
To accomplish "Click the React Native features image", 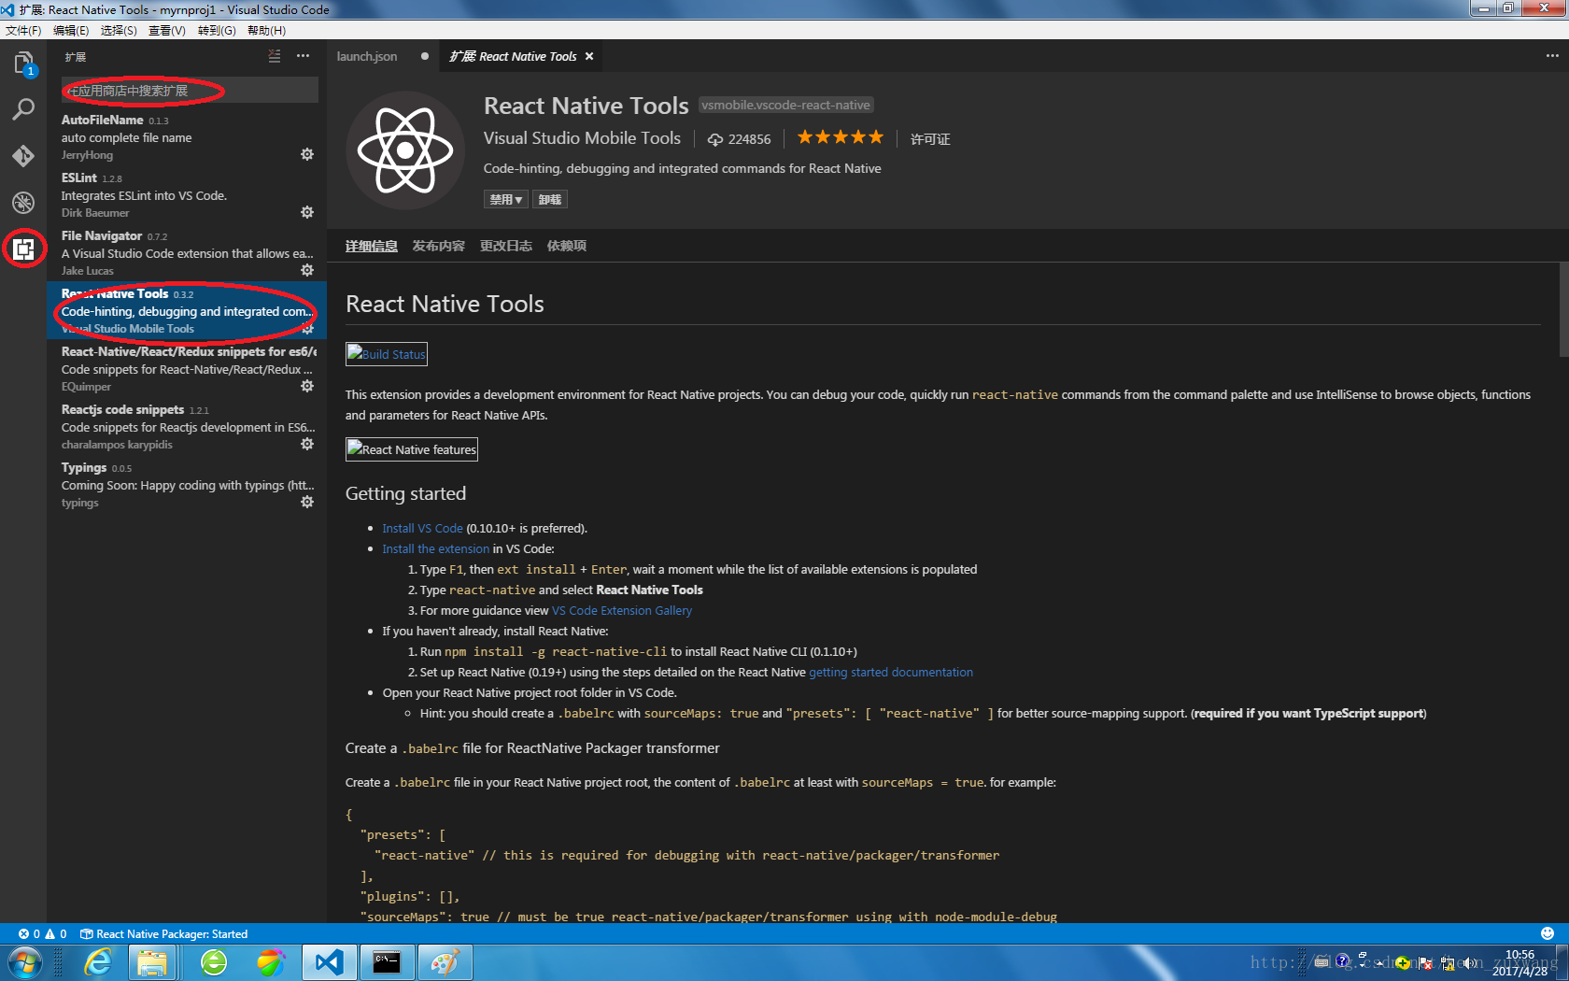I will tap(412, 449).
